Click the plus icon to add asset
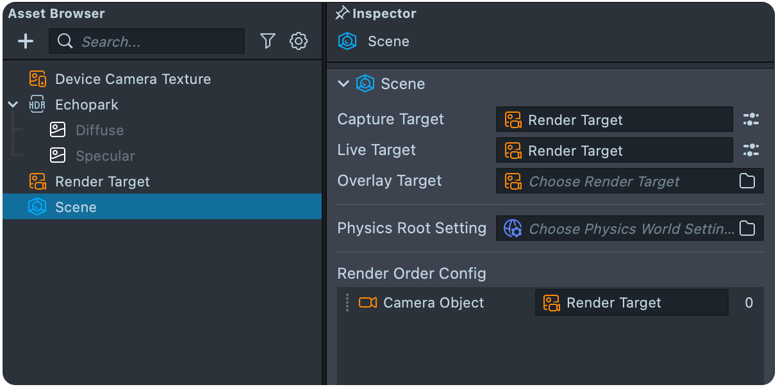 pos(26,42)
